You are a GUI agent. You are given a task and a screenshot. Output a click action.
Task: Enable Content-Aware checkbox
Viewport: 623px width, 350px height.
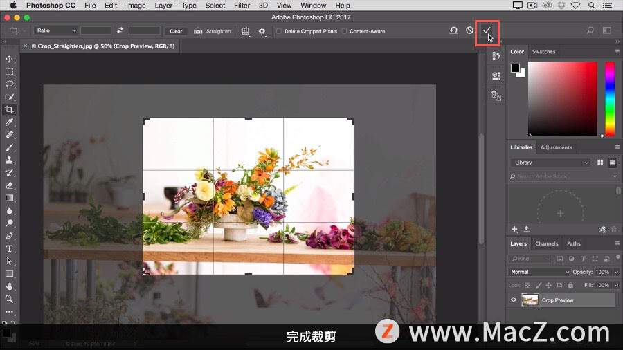[344, 31]
